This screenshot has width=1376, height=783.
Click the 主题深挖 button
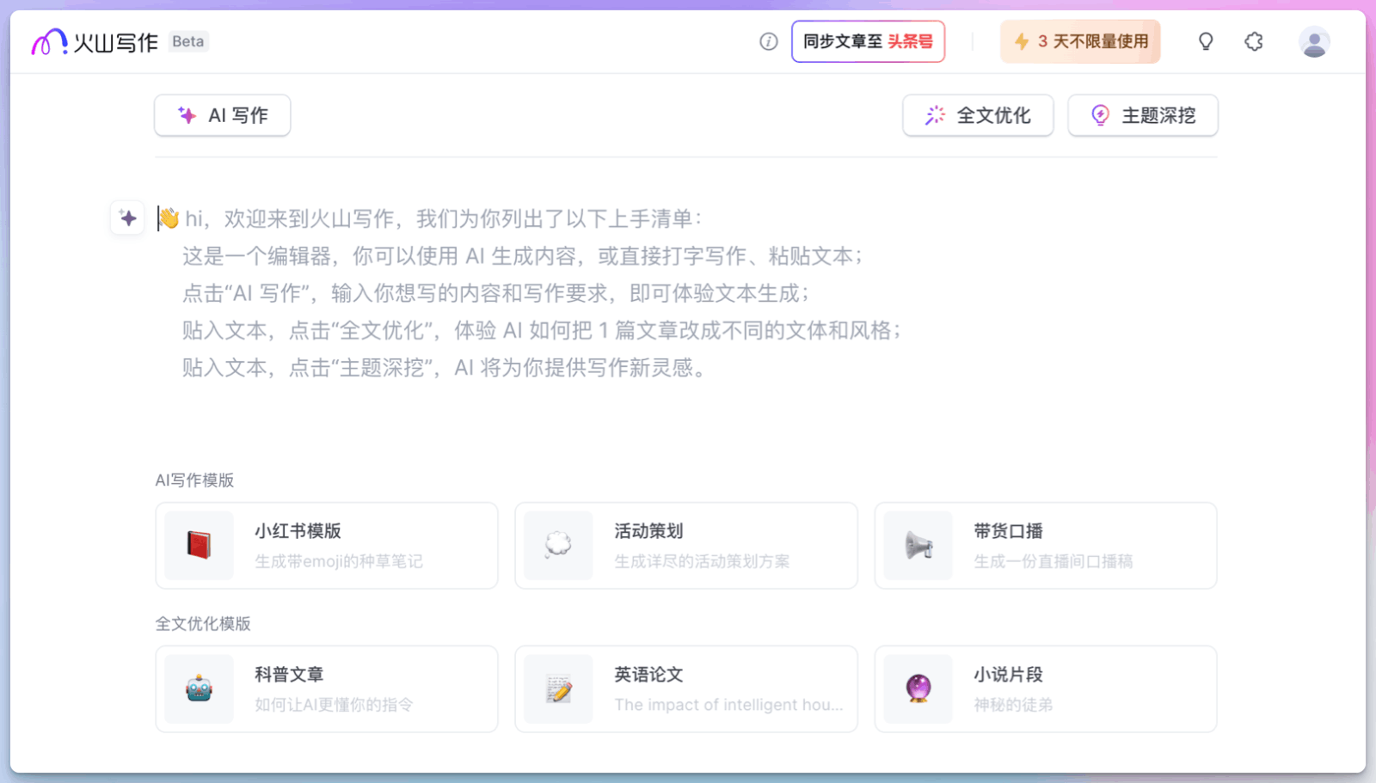[1143, 115]
